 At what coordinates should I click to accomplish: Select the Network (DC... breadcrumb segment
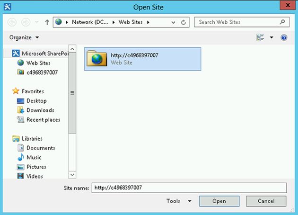(x=90, y=22)
